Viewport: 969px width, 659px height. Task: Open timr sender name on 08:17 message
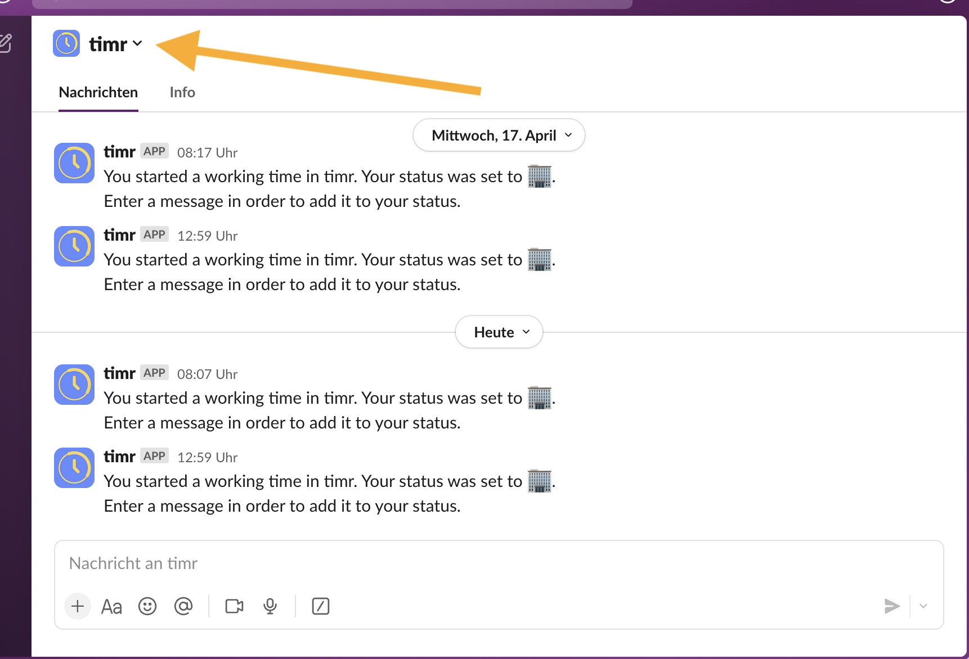coord(119,152)
